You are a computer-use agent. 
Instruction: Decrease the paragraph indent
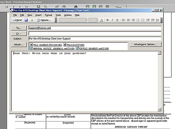[148, 20]
